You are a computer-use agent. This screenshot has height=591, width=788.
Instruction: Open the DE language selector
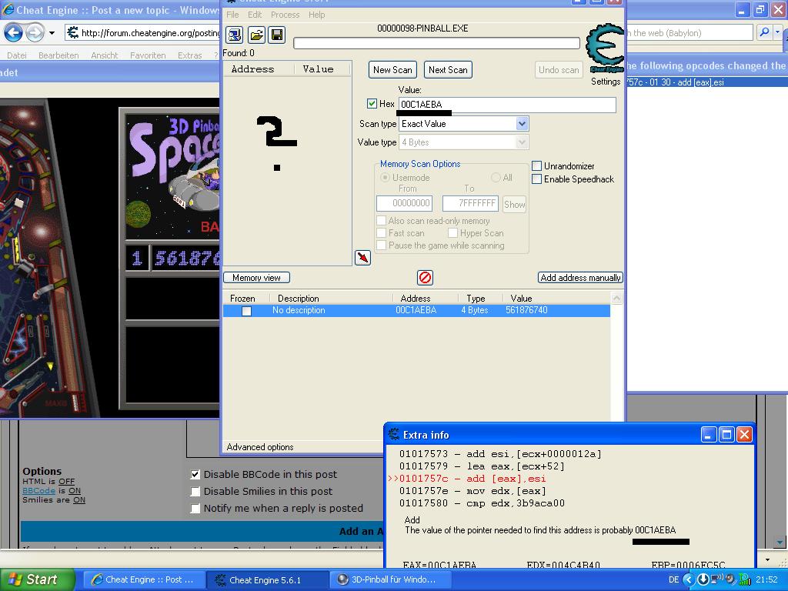click(x=674, y=580)
